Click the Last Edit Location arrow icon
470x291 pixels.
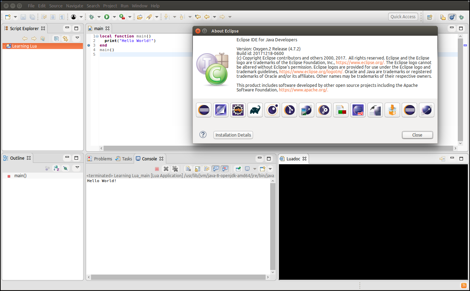click(198, 17)
